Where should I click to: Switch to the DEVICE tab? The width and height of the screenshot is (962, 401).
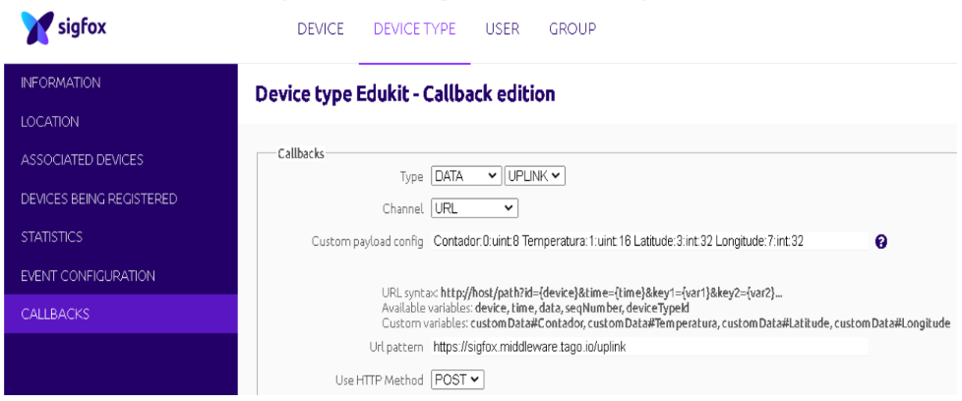321,29
